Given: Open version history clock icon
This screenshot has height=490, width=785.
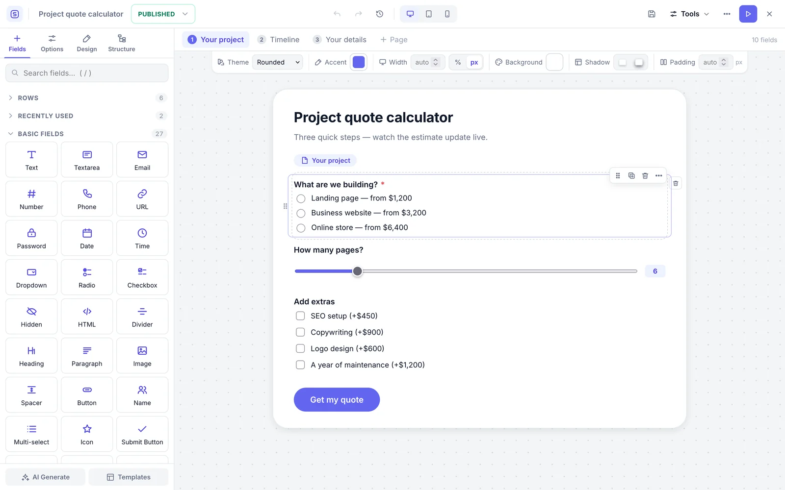Looking at the screenshot, I should [x=380, y=14].
